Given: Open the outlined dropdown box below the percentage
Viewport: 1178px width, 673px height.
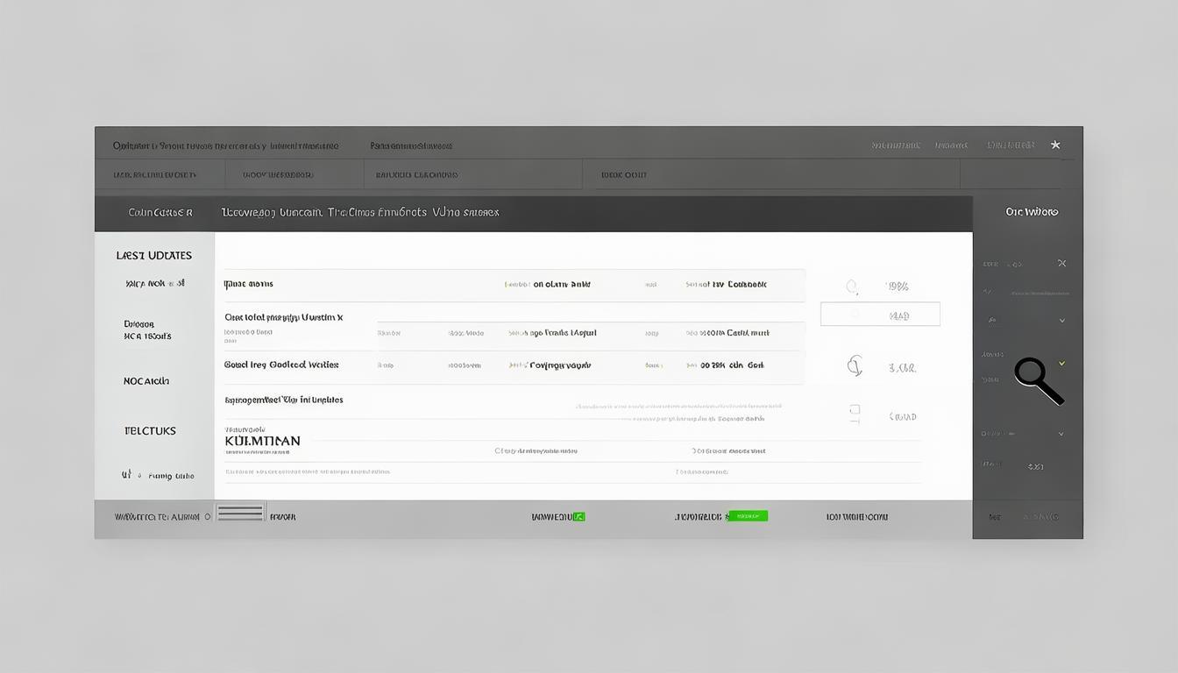Looking at the screenshot, I should (880, 315).
